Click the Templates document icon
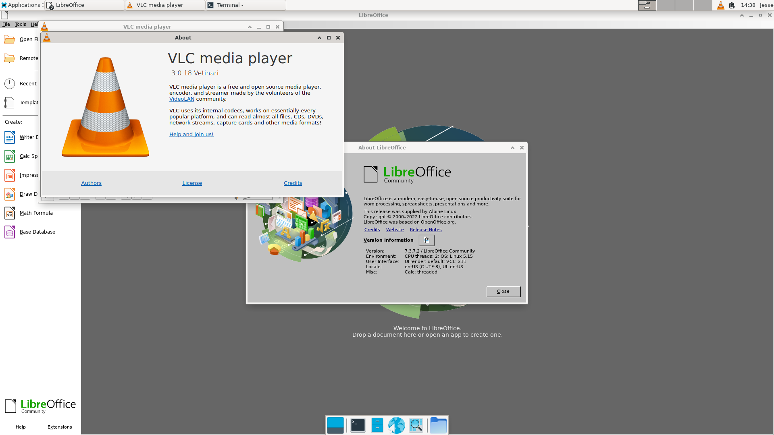Viewport: 774px width, 435px height. pyautogui.click(x=10, y=103)
